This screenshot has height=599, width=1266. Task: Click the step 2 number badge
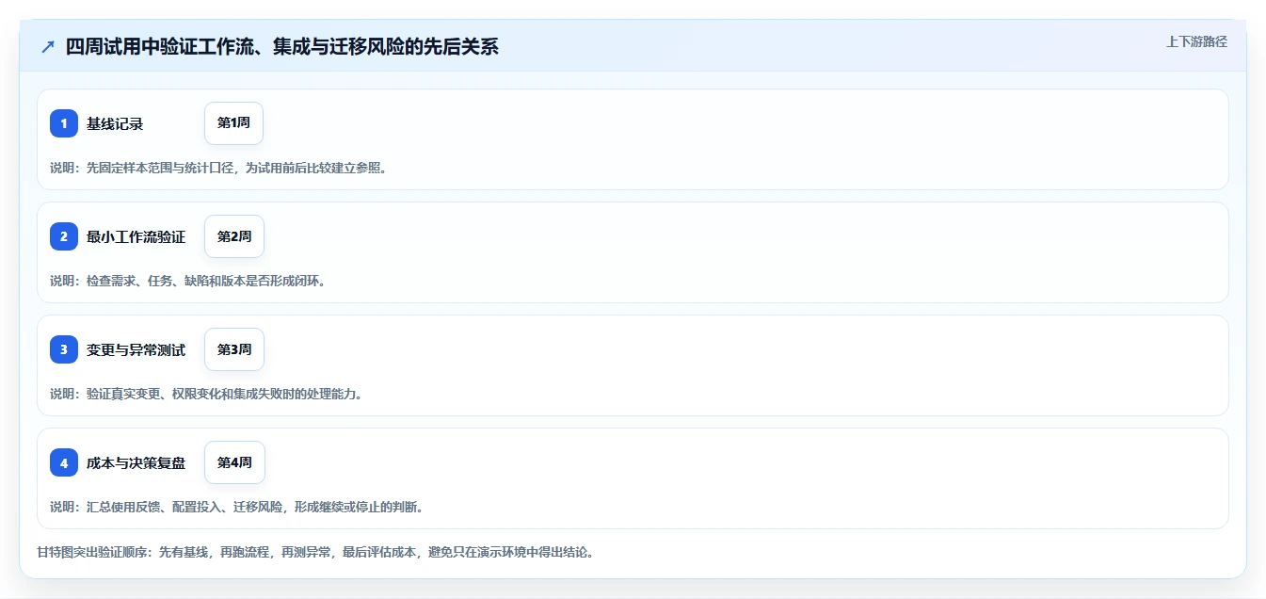pos(64,236)
